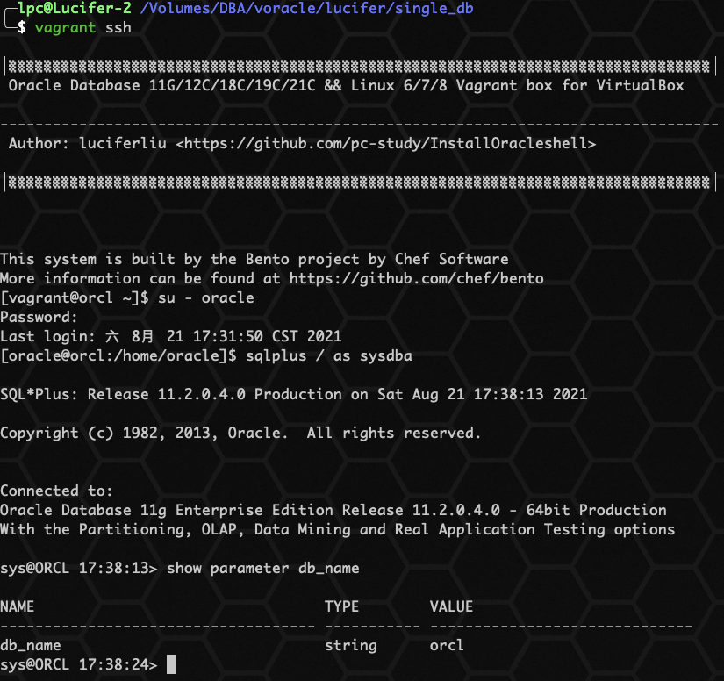Click the TYPE column header
Screen dimensions: 724x681
(x=341, y=606)
